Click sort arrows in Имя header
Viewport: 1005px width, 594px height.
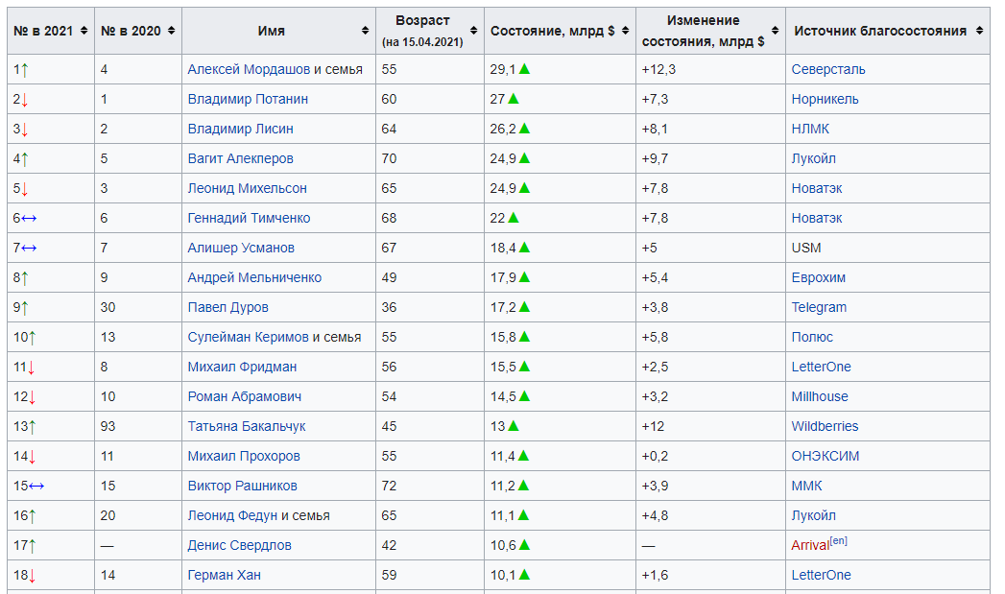365,31
